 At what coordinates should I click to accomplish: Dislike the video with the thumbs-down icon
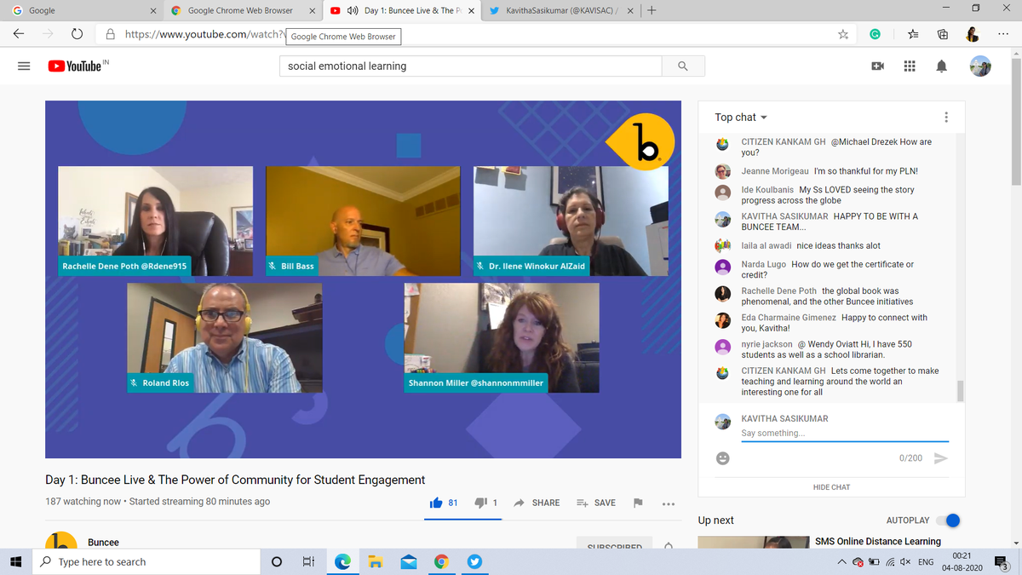pos(479,503)
